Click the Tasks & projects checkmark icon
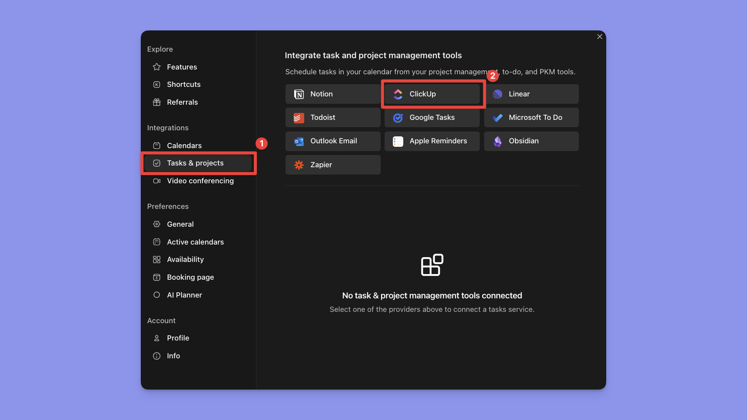The height and width of the screenshot is (420, 747). (x=157, y=163)
